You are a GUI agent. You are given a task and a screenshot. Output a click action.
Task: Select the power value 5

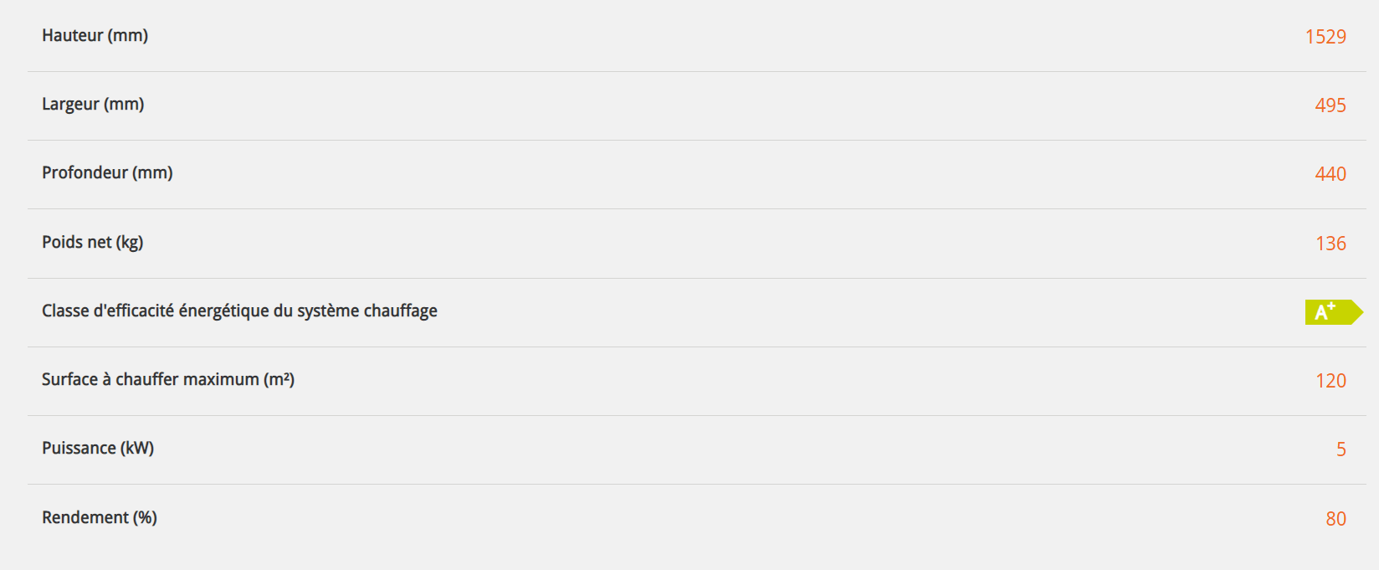pyautogui.click(x=1341, y=449)
